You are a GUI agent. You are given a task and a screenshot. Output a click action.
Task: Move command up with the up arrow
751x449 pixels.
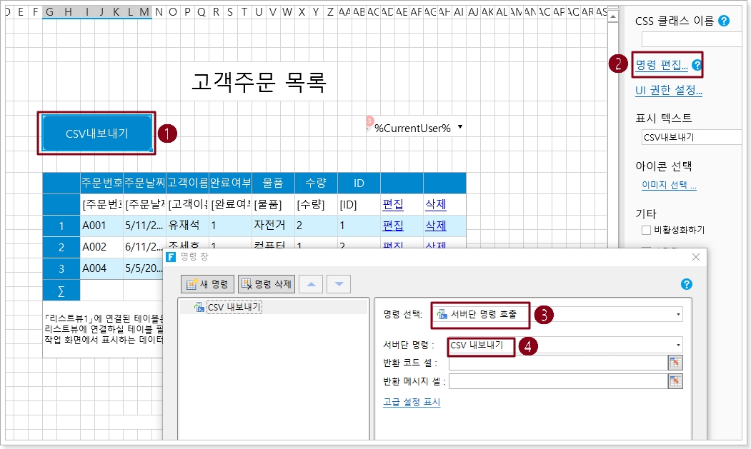tap(310, 284)
